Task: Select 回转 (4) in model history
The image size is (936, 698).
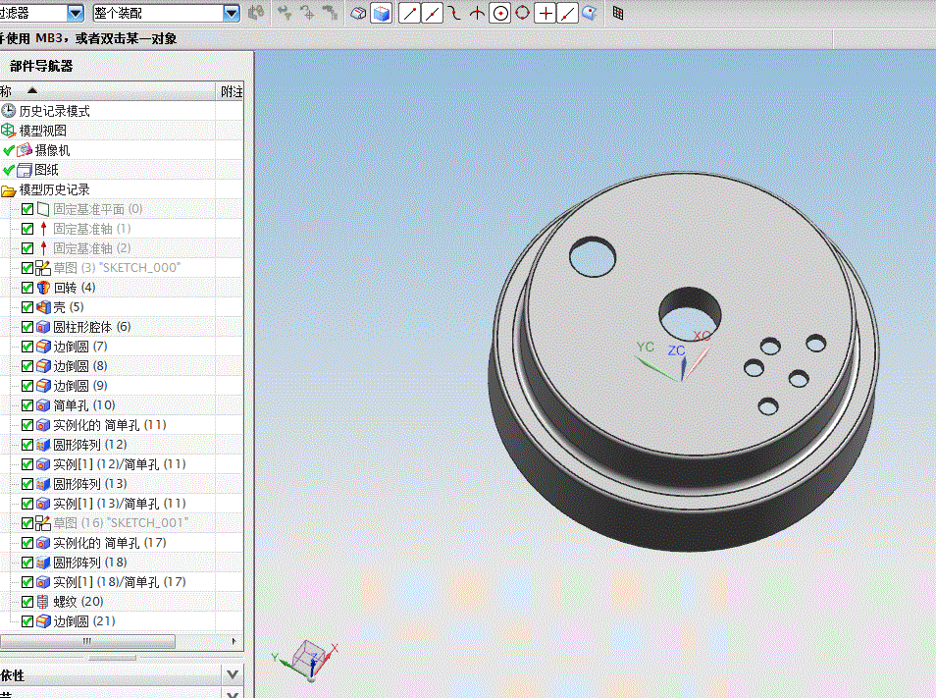Action: [x=74, y=288]
